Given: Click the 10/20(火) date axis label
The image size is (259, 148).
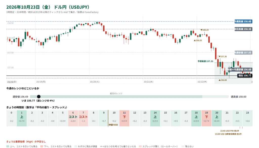Looking at the screenshot, I should point(95,82).
